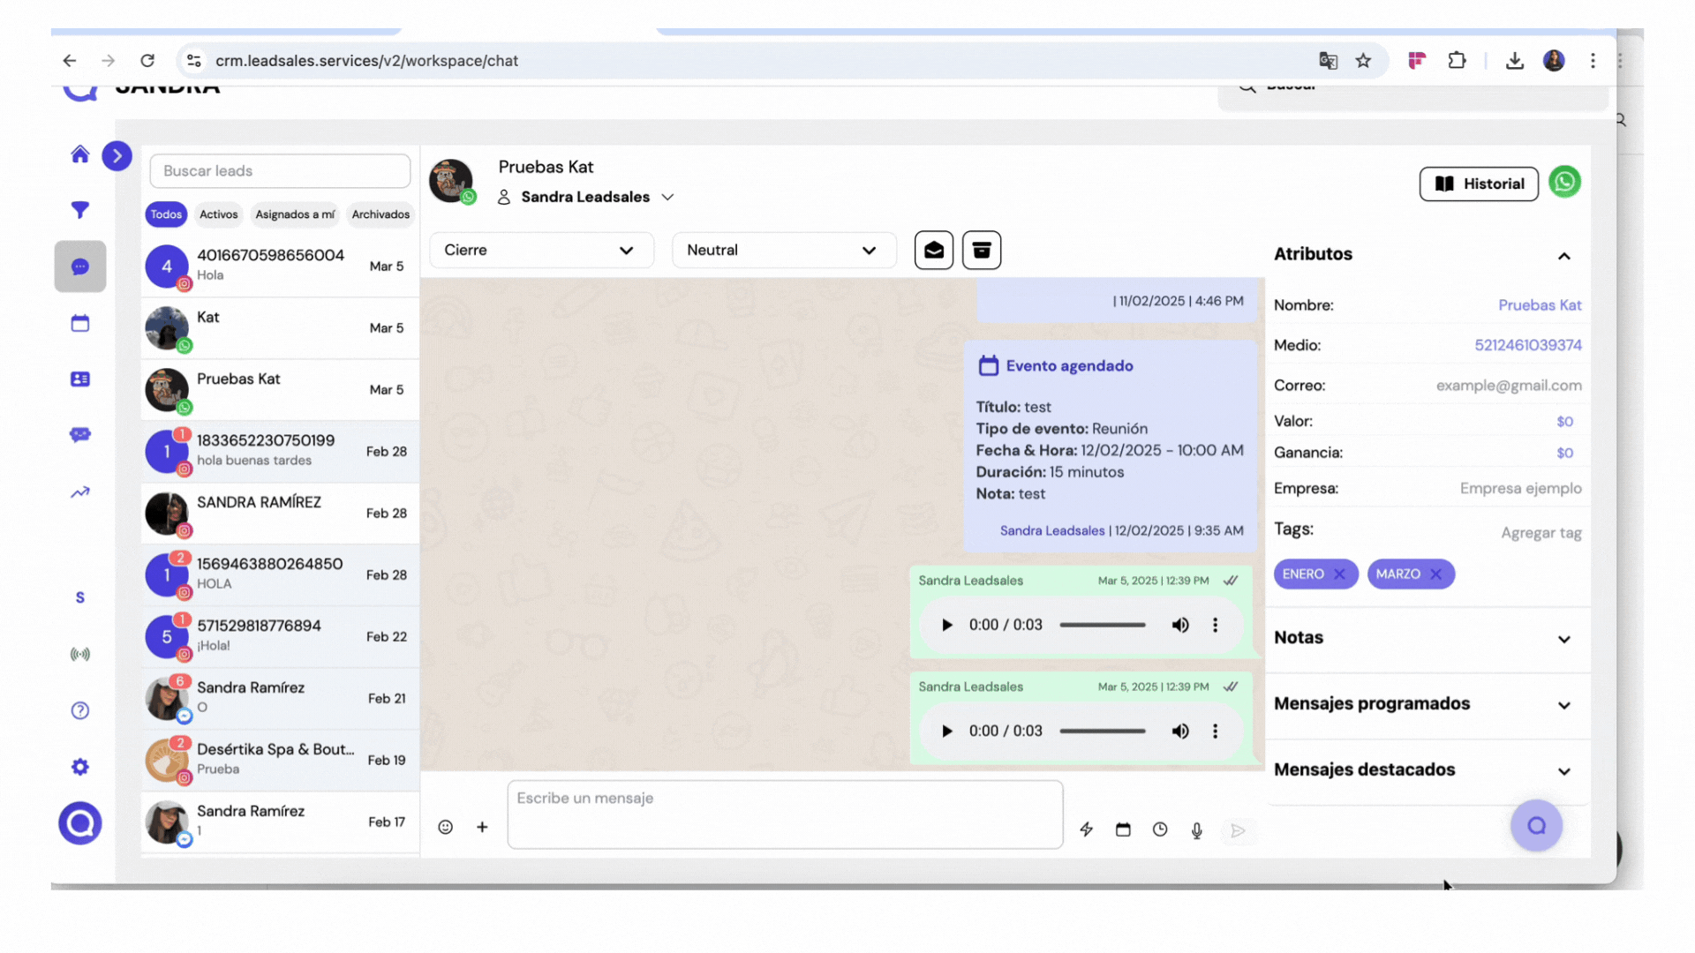Click the mark as unread envelope icon
This screenshot has width=1695, height=953.
point(933,251)
